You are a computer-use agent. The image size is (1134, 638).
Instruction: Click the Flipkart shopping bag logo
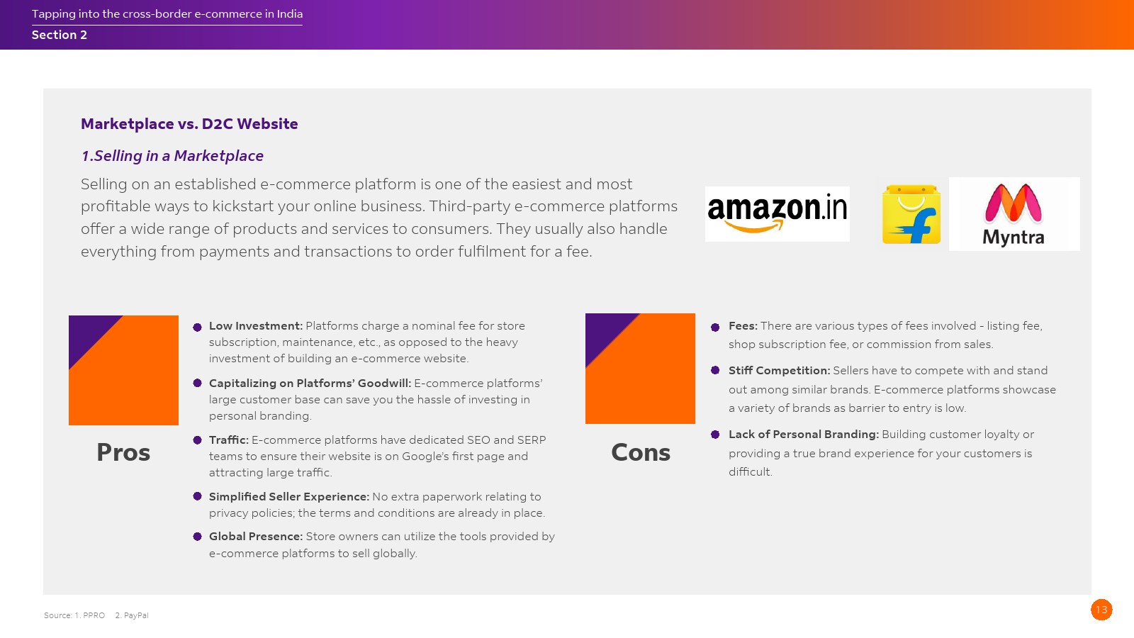click(911, 214)
